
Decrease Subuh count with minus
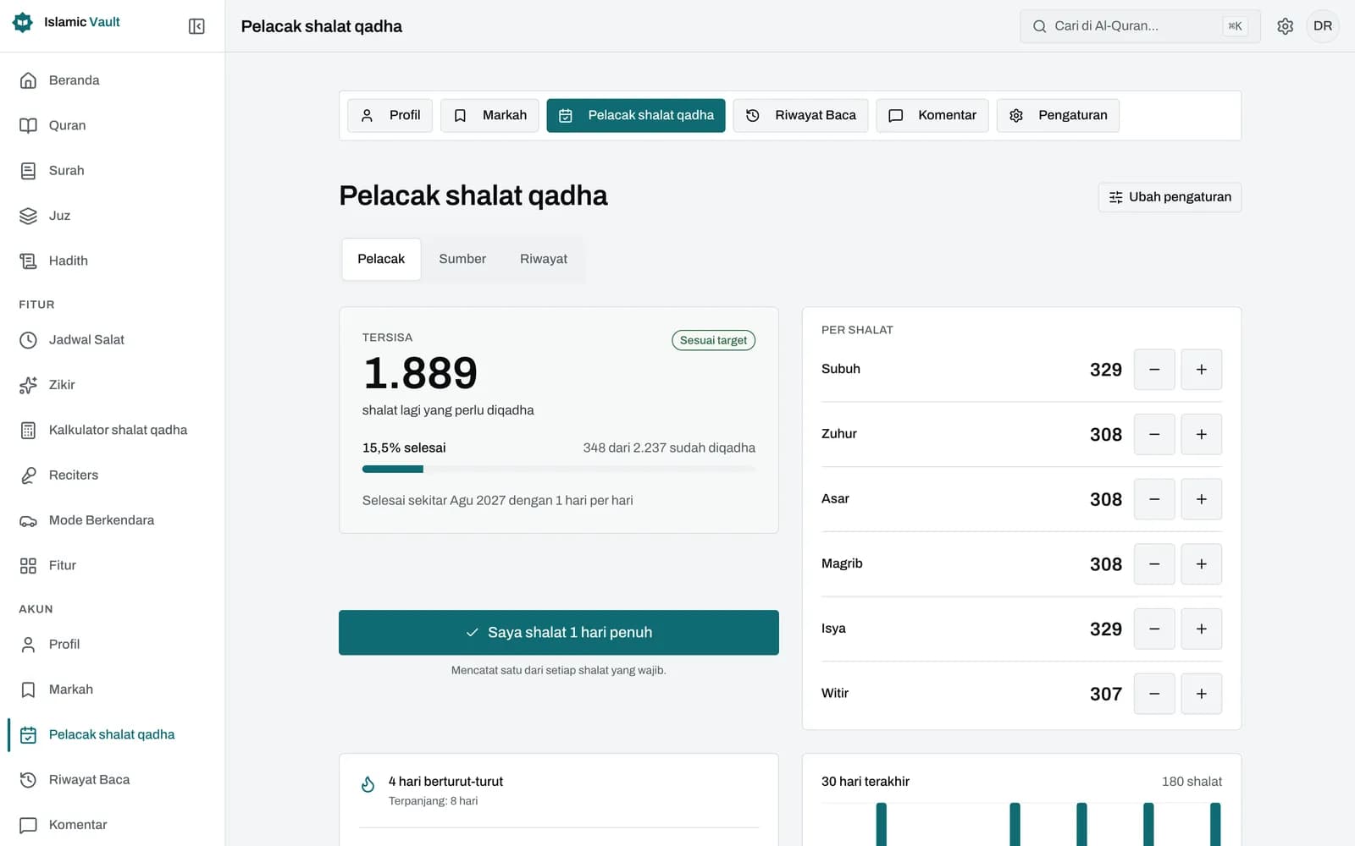point(1154,370)
